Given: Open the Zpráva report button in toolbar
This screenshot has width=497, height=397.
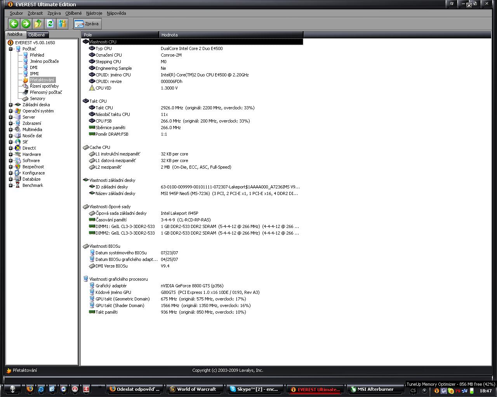Looking at the screenshot, I should point(87,24).
